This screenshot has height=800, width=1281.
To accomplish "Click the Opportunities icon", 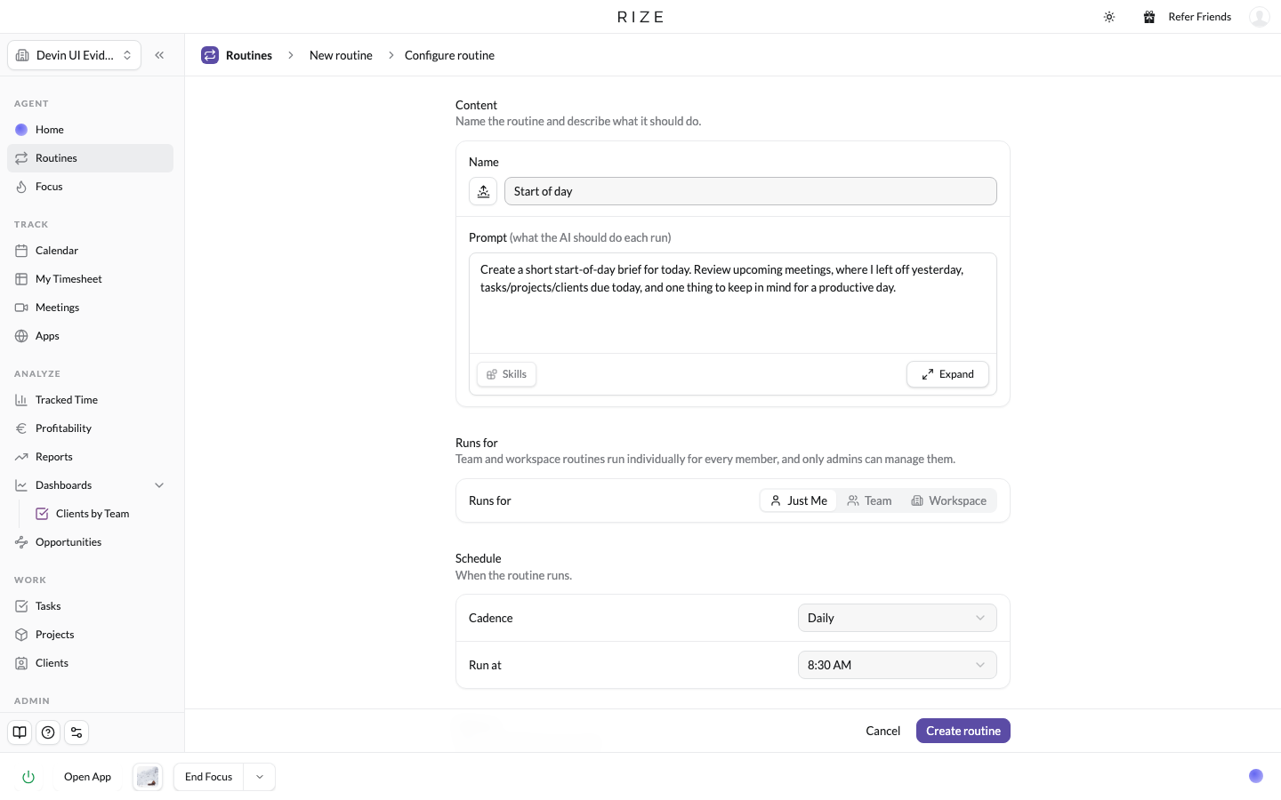I will (21, 542).
